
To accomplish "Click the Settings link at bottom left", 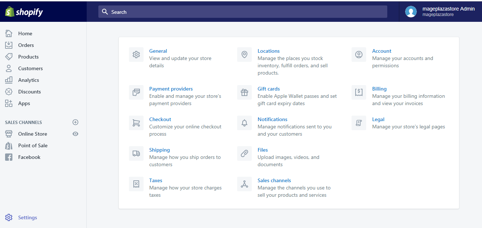I will [27, 217].
